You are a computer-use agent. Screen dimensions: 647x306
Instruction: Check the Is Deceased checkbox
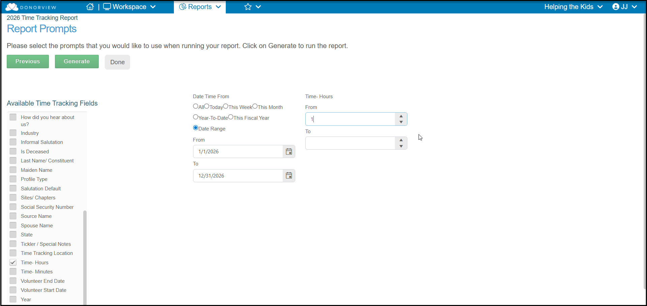[x=13, y=151]
